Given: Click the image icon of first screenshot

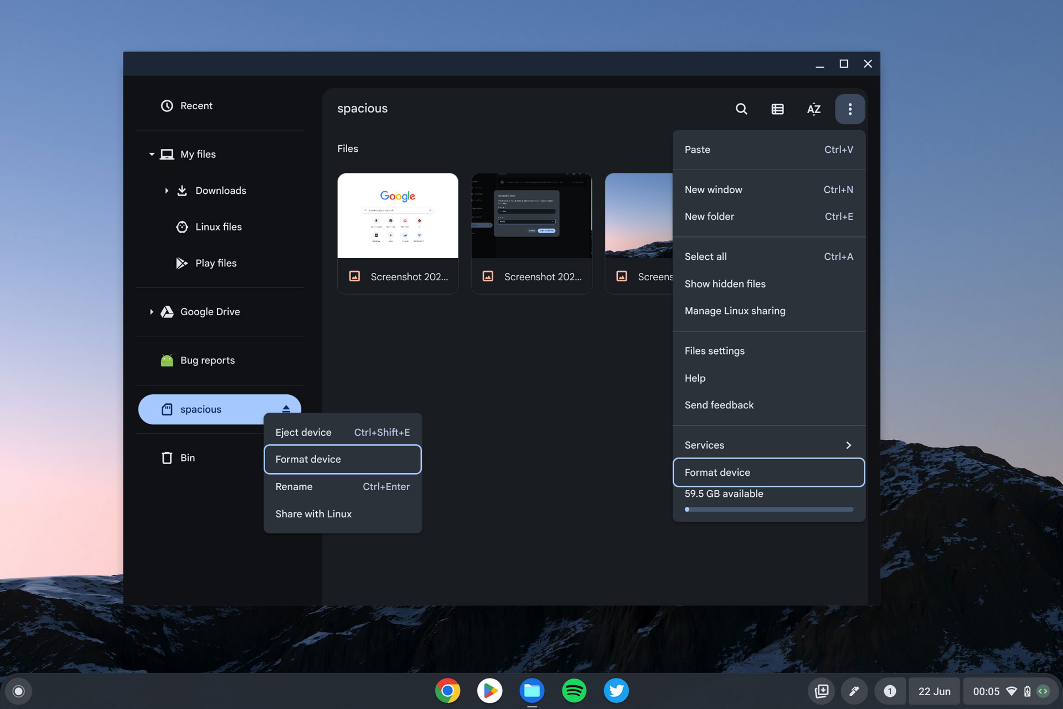Looking at the screenshot, I should pyautogui.click(x=354, y=276).
